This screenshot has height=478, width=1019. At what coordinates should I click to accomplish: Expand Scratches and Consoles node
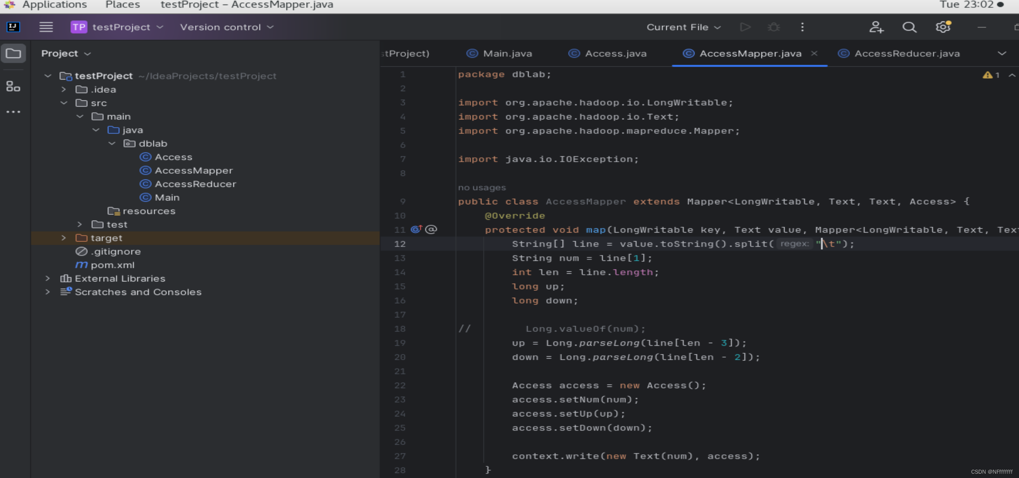(48, 292)
